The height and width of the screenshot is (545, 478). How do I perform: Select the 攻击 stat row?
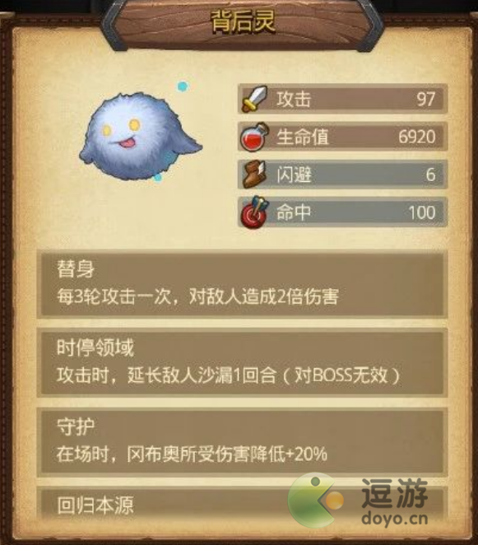point(342,99)
